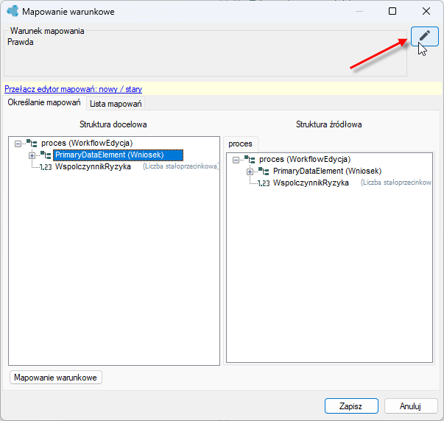The height and width of the screenshot is (421, 444).
Task: Collapse target proces (WorkflowEdycja) node
Action: tap(18, 144)
